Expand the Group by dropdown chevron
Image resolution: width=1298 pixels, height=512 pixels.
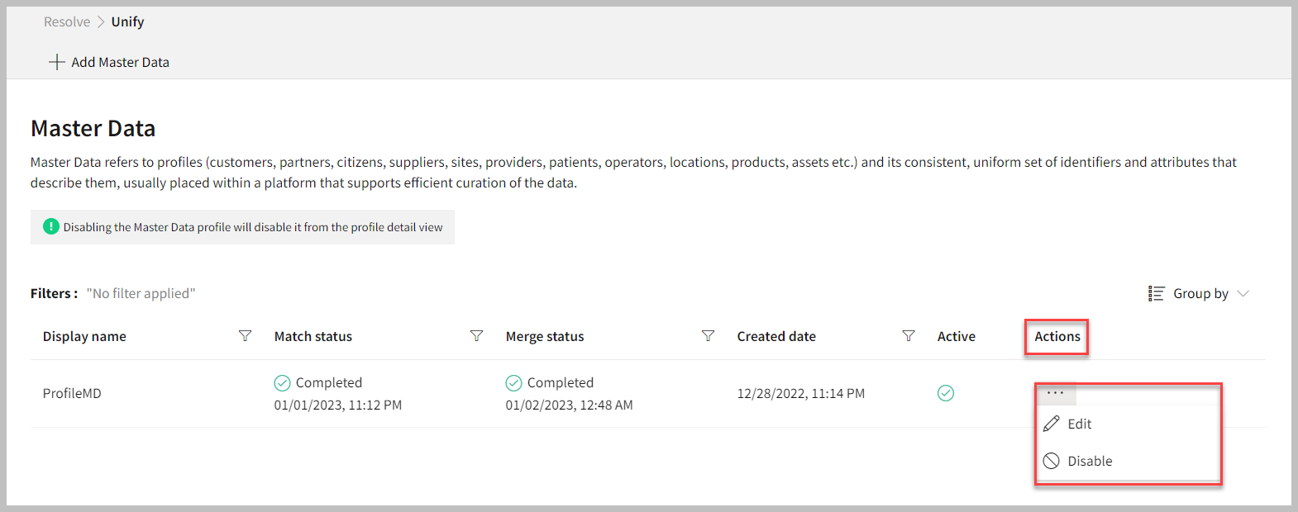click(1243, 294)
